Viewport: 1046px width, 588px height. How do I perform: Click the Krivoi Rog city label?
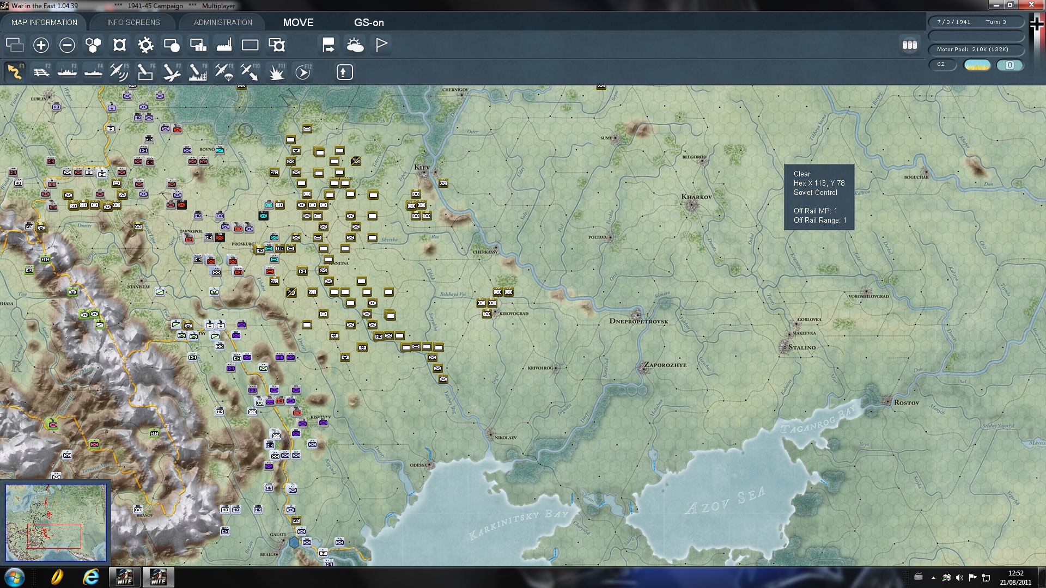coord(540,368)
